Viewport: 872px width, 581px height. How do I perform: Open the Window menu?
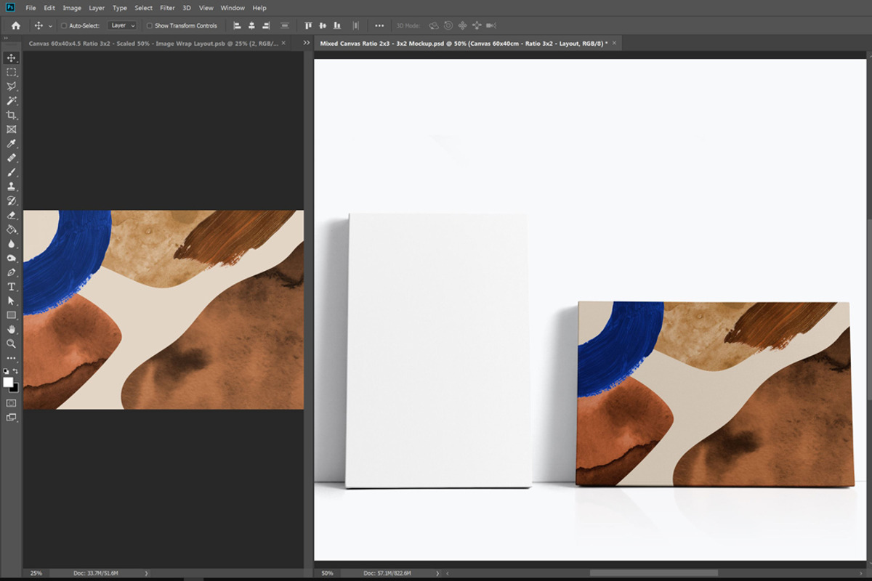coord(233,8)
